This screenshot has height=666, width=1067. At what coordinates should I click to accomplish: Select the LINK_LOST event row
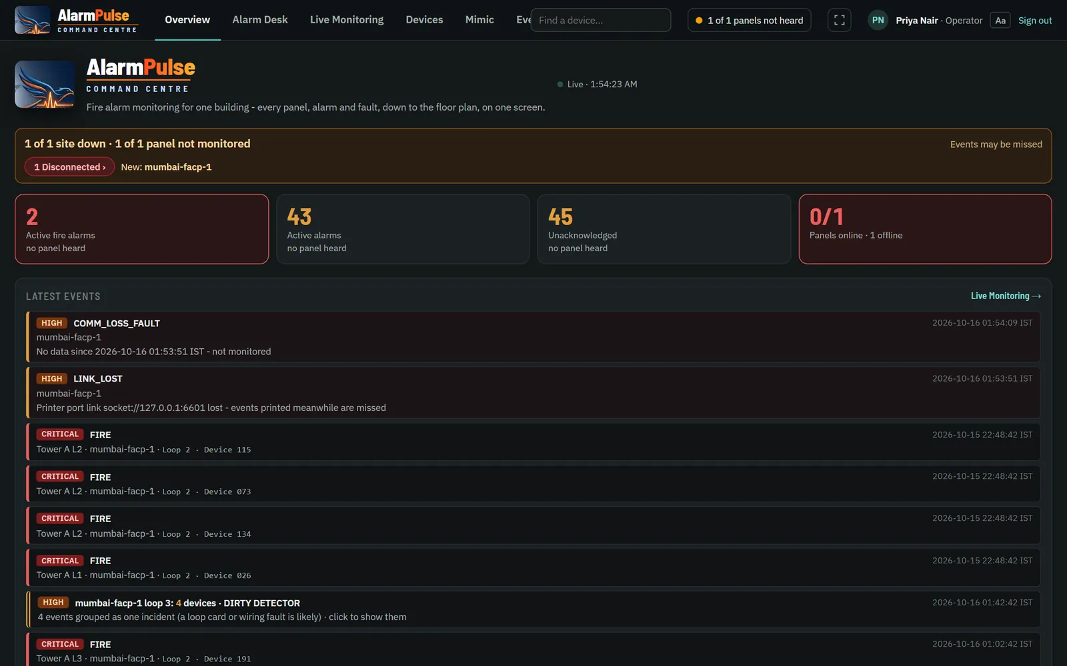533,393
